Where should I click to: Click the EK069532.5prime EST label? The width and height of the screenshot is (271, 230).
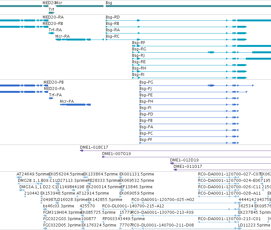137,181
